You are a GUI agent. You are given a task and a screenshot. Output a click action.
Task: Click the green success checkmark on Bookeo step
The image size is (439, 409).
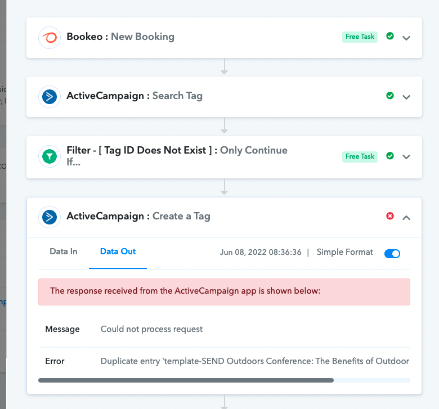390,36
